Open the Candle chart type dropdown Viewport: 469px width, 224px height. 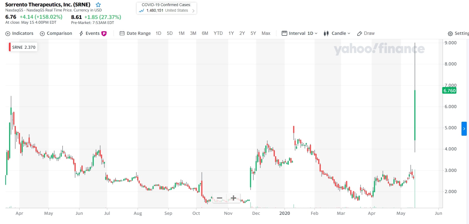coord(337,33)
